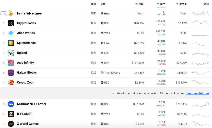The image size is (212, 128).
Task: Click 游戏 category in Axie Infinity row
Action: pos(93,63)
